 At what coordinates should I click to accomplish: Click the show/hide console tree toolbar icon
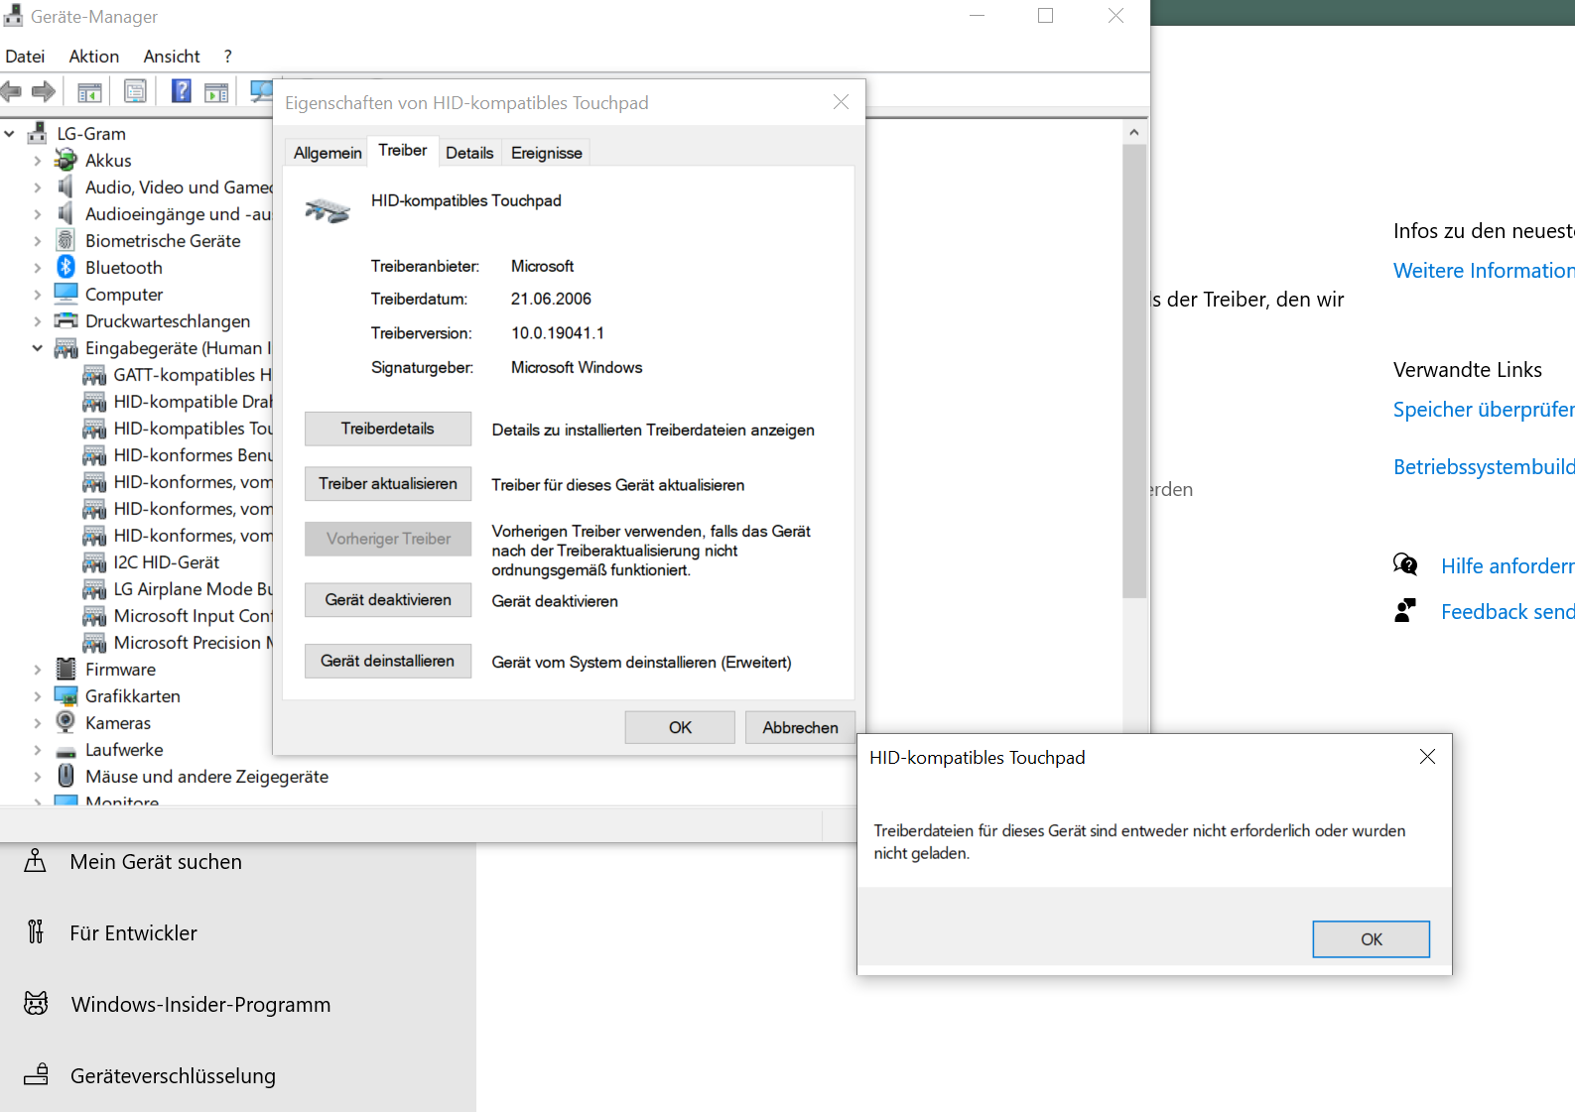[89, 92]
